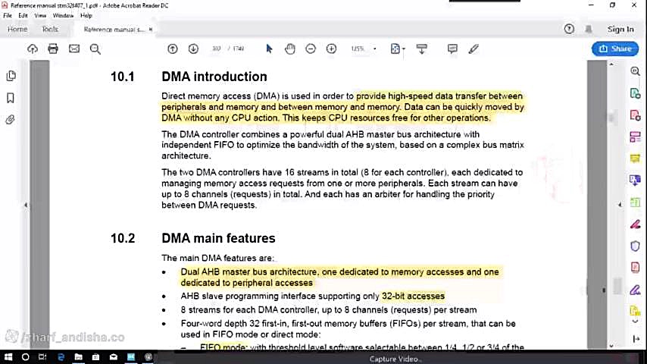Switch to the Tools tab
The width and height of the screenshot is (647, 364).
click(50, 30)
